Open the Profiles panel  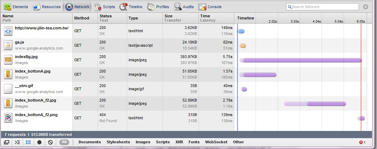(x=158, y=7)
